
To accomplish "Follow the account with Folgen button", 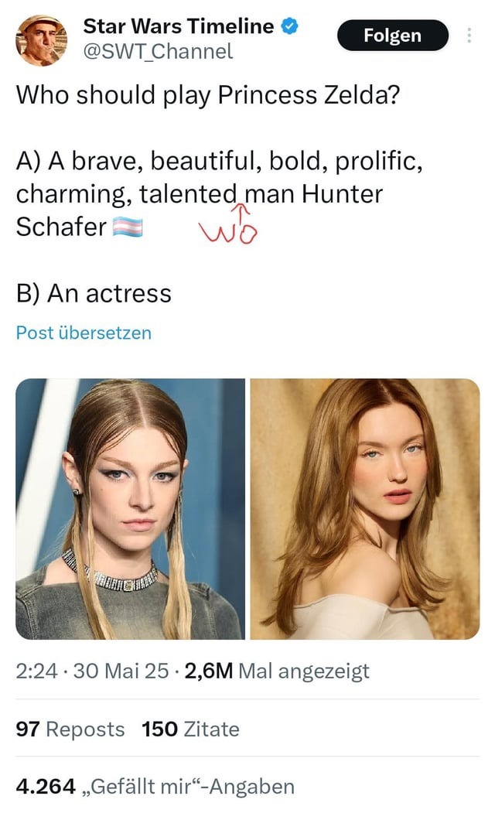I will coord(392,36).
